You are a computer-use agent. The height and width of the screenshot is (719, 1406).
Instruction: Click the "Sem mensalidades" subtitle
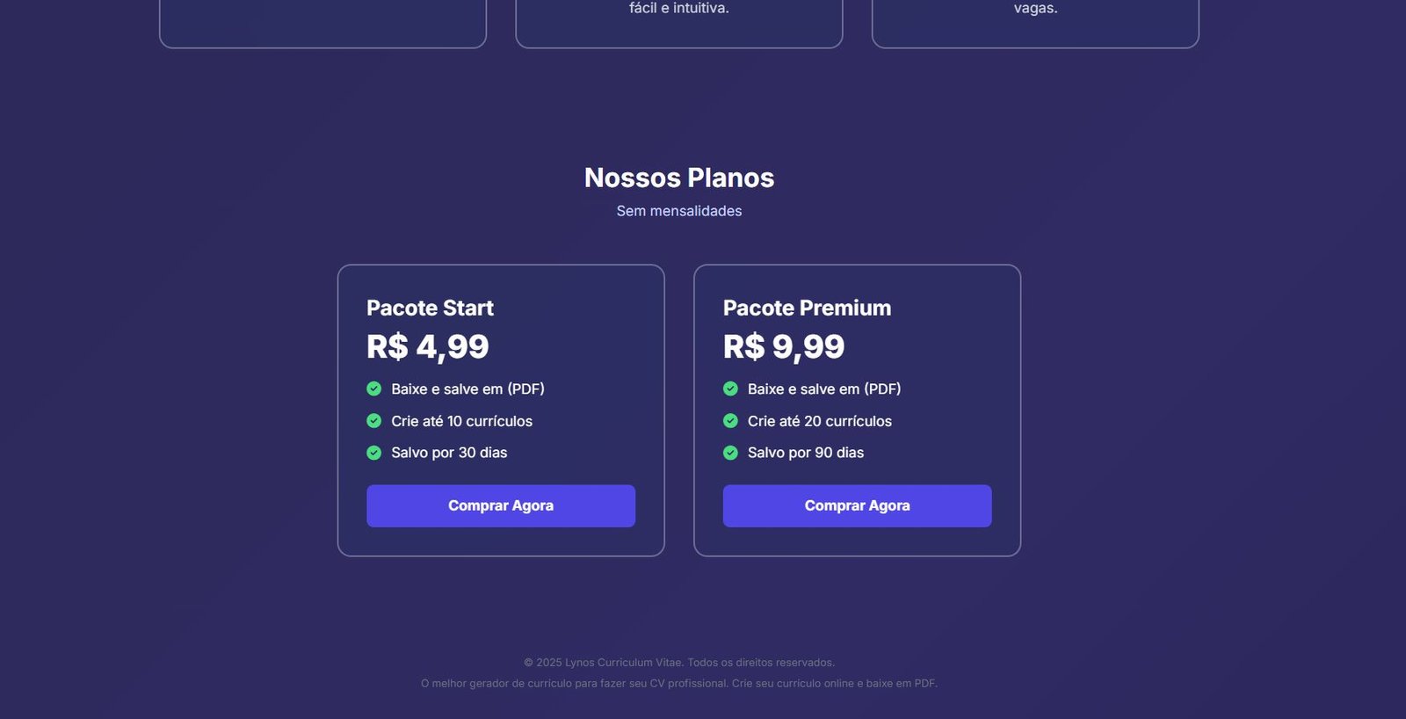click(x=679, y=211)
